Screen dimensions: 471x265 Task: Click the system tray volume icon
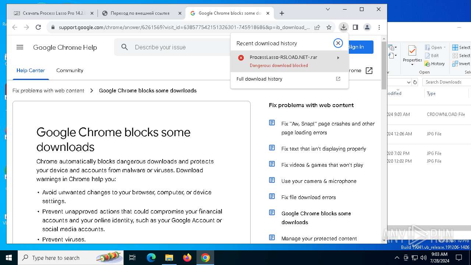coord(424,258)
